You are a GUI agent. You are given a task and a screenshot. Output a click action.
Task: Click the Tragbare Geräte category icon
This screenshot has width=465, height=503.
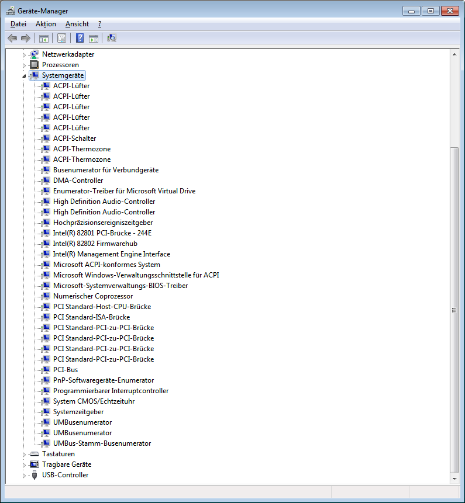click(35, 464)
